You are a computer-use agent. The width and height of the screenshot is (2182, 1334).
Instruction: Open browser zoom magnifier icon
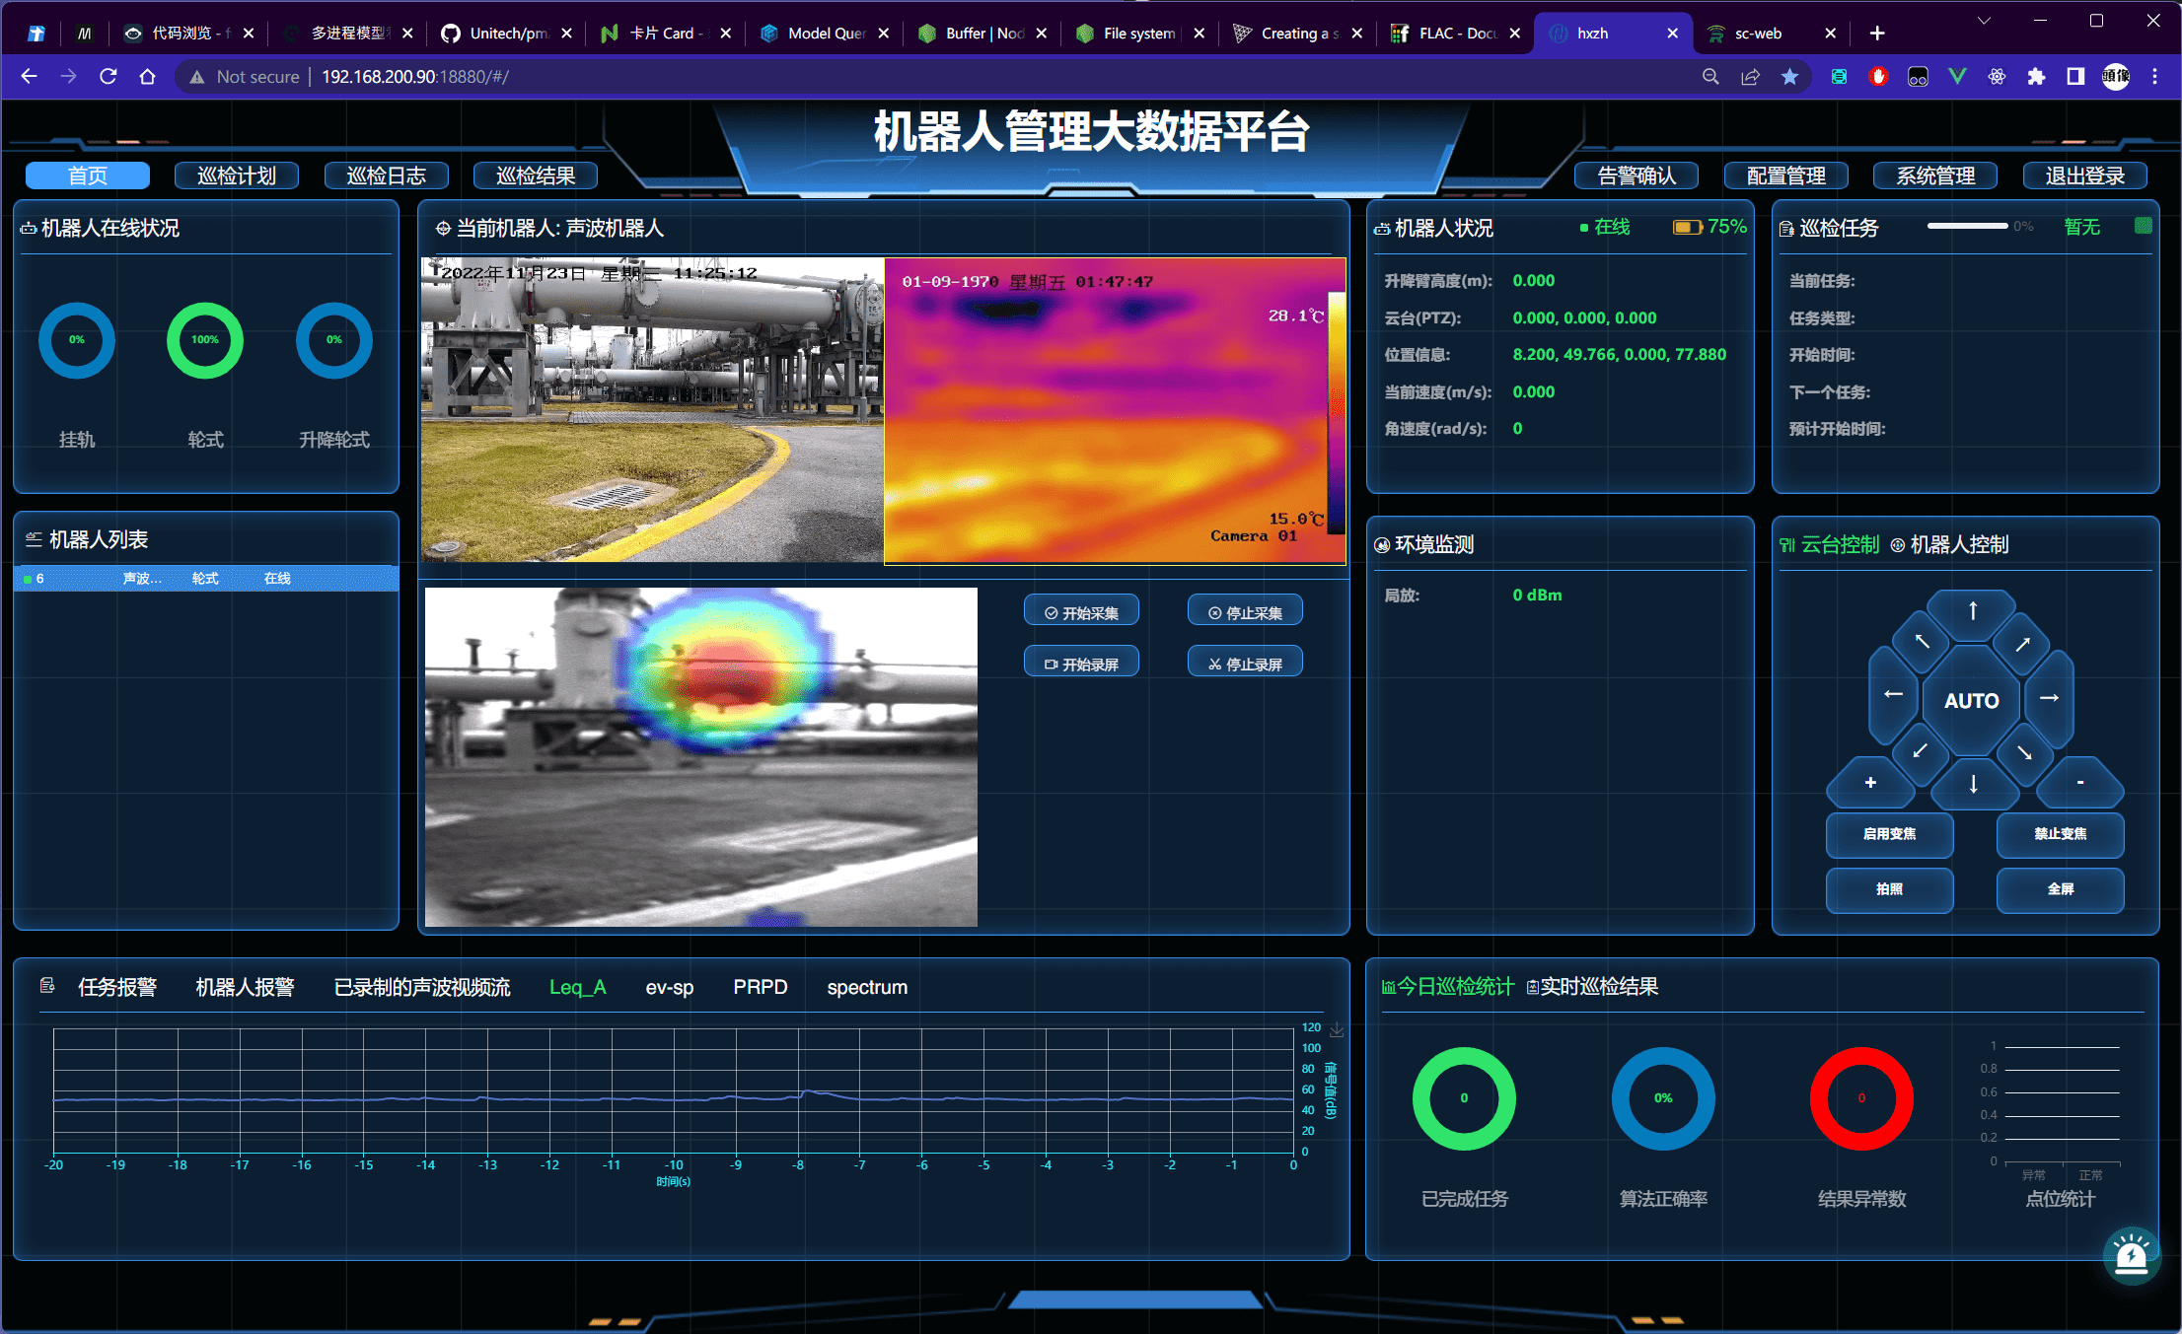(1710, 76)
